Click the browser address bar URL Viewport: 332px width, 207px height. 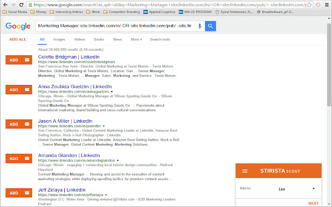click(170, 5)
